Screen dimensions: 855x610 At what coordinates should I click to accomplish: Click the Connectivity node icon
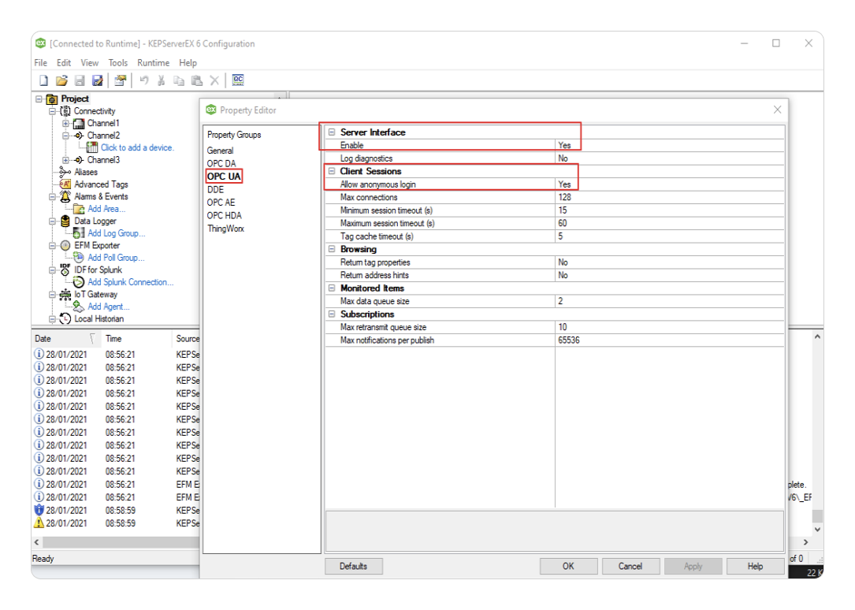65,111
